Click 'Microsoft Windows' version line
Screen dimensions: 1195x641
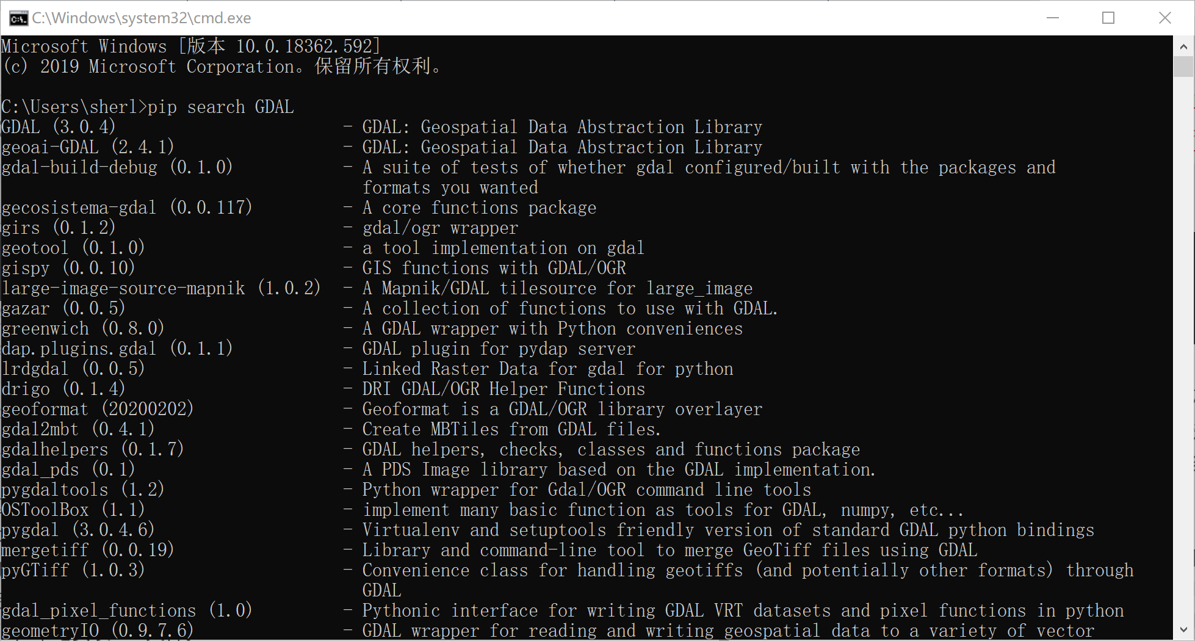191,46
